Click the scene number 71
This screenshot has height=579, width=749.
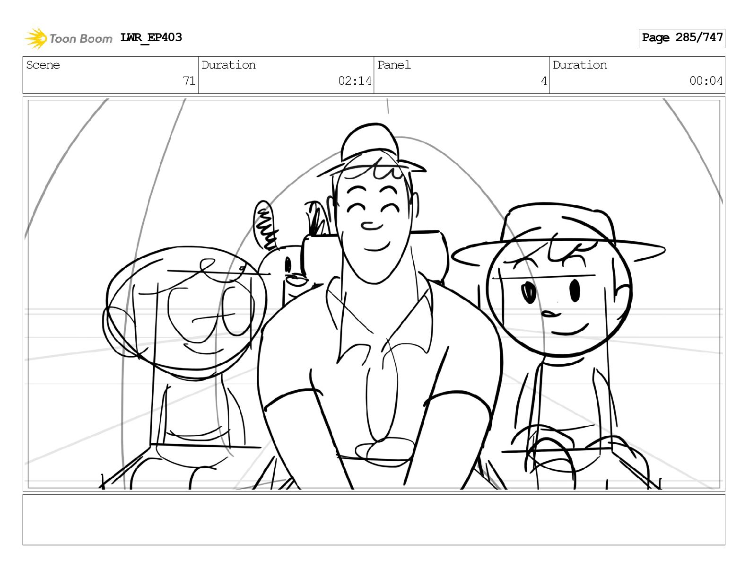(189, 81)
